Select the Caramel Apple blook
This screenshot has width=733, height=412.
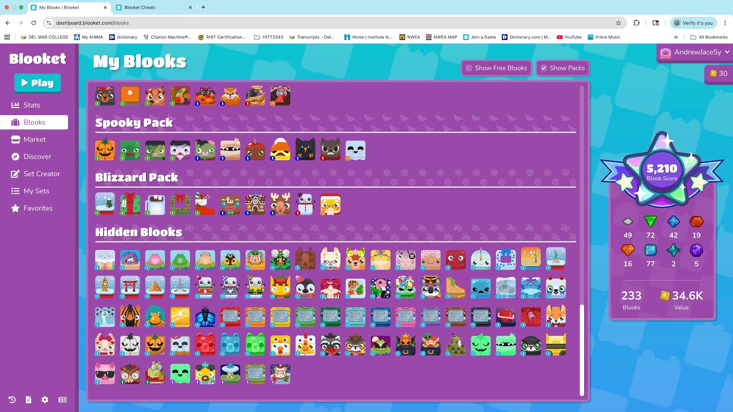coord(255,150)
